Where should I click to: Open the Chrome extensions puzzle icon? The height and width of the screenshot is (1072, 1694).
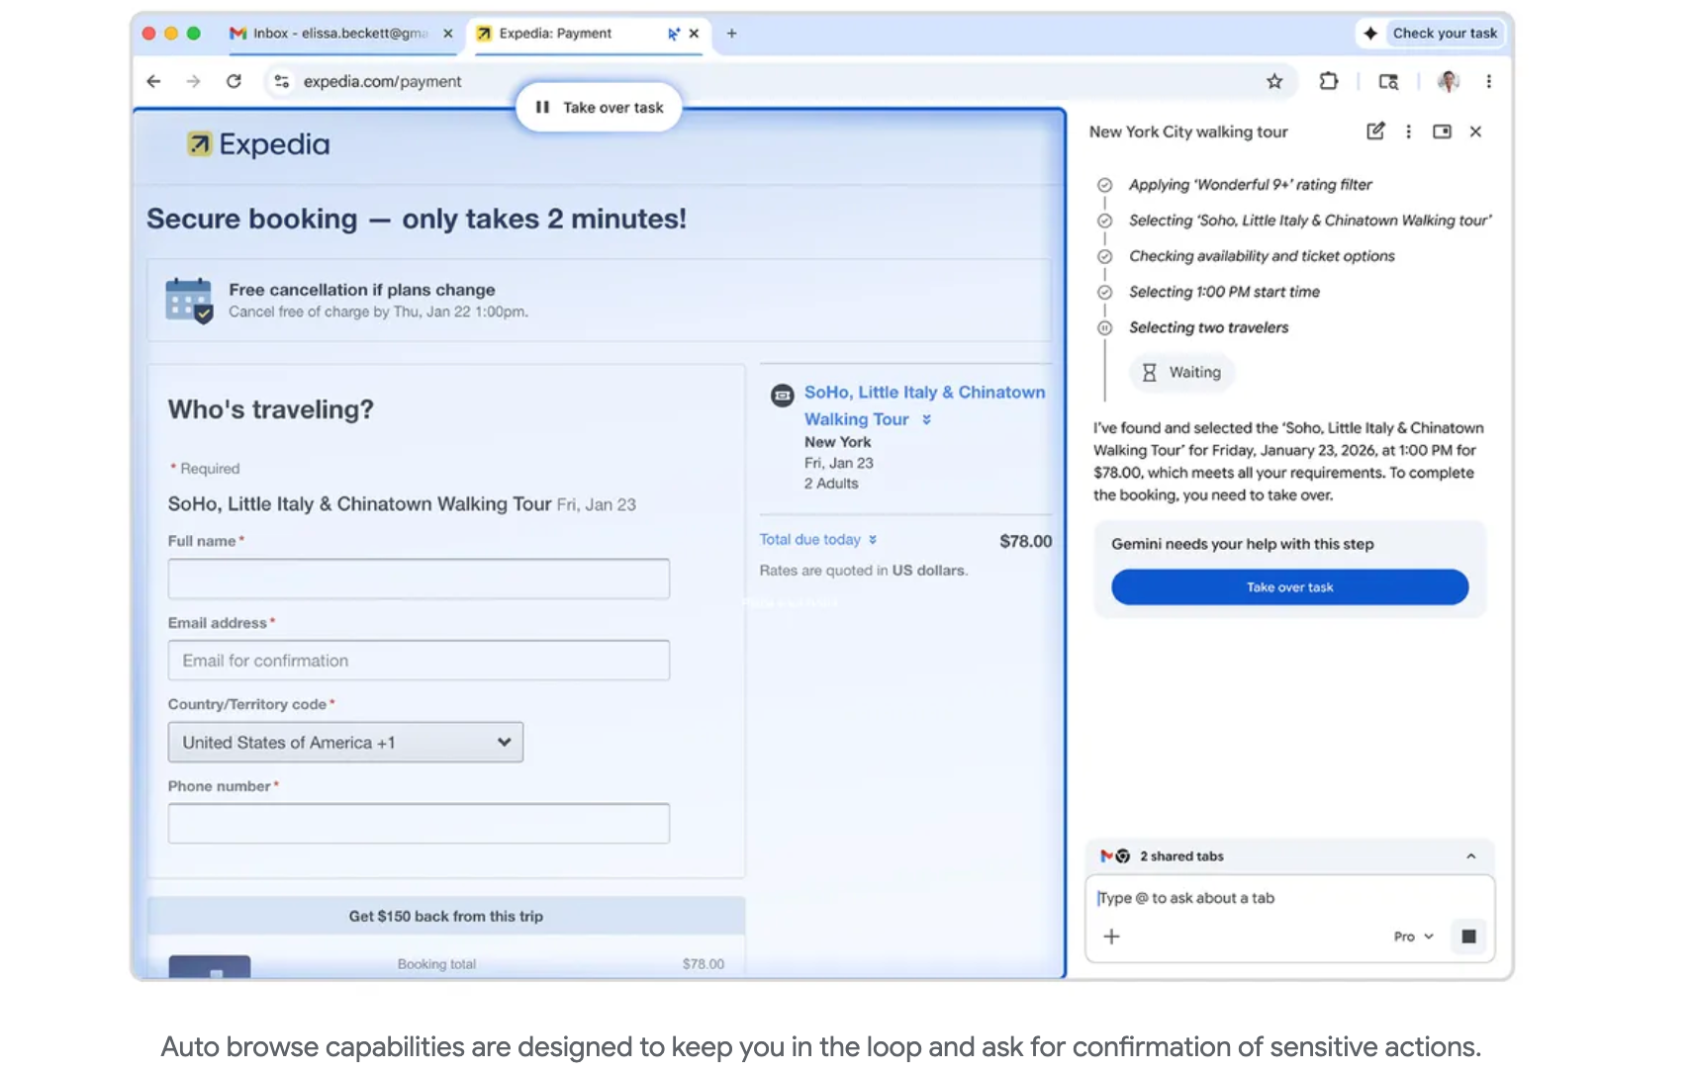[1328, 82]
